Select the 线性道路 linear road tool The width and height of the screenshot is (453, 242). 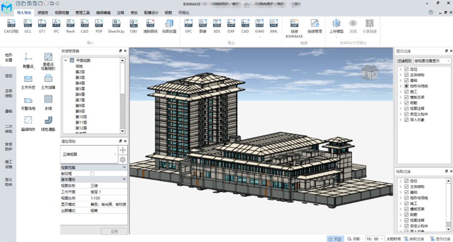click(48, 124)
